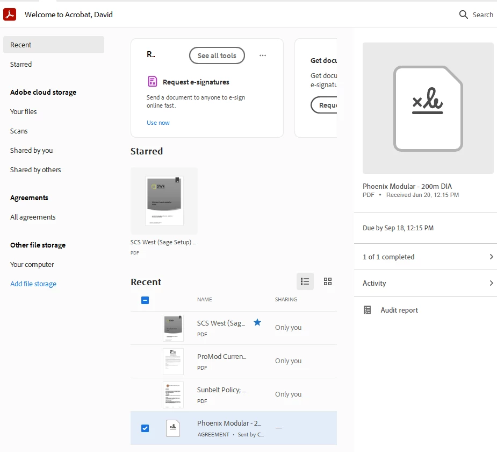The width and height of the screenshot is (497, 452).
Task: Uncheck the Phoenix Modular row checkbox
Action: 145,428
